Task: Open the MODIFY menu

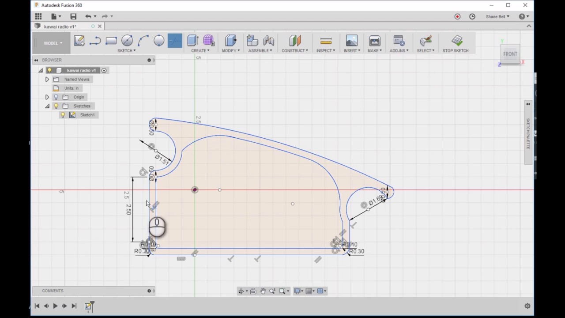Action: click(x=231, y=51)
